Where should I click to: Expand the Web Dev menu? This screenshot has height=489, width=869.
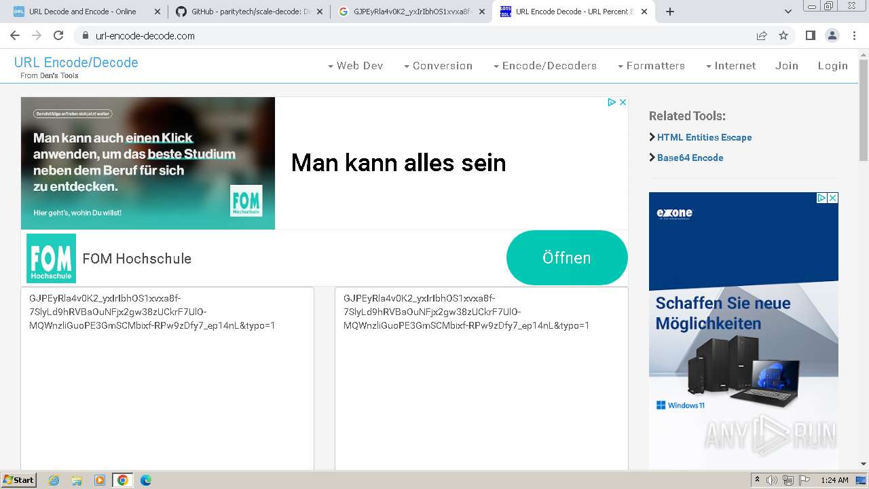355,66
